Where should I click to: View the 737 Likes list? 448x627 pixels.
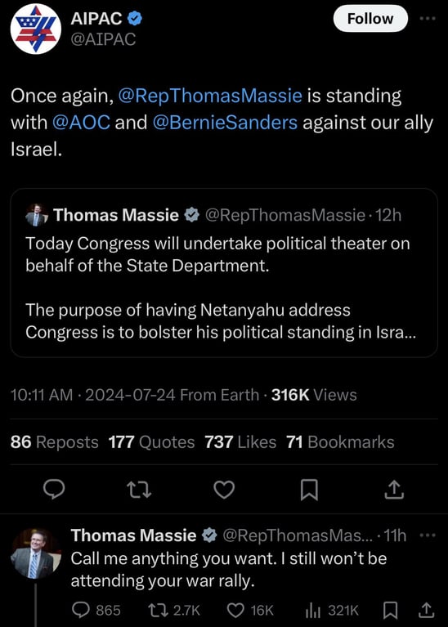pos(240,442)
